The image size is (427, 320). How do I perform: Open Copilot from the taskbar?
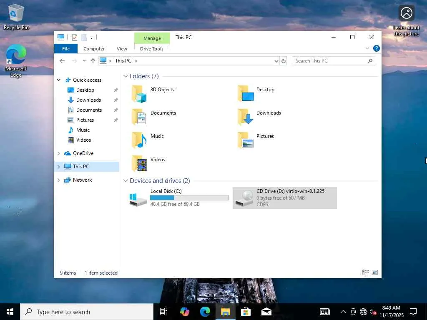coord(185,312)
